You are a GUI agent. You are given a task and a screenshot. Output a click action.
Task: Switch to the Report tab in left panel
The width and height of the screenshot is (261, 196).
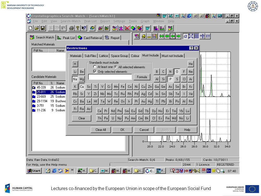pyautogui.click(x=112, y=38)
